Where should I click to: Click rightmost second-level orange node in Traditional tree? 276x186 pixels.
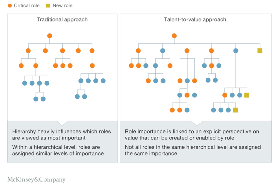point(92,51)
